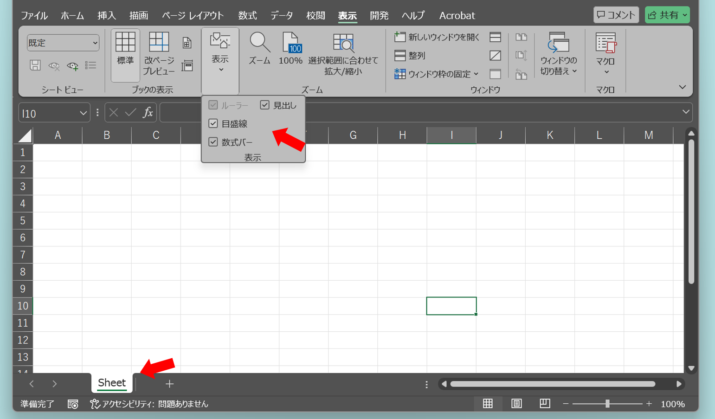Click the sheet view options list icon
The width and height of the screenshot is (715, 419).
[91, 65]
